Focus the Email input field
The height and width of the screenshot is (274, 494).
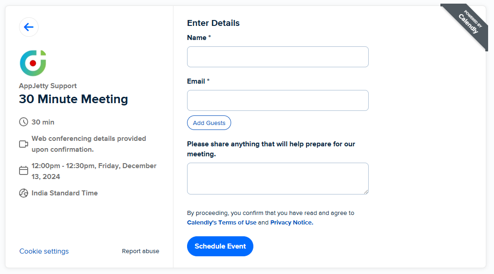[277, 100]
